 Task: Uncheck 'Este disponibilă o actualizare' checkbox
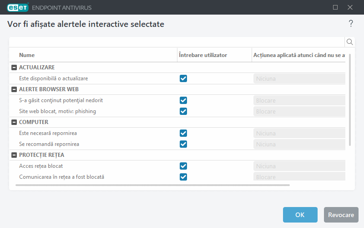(183, 78)
